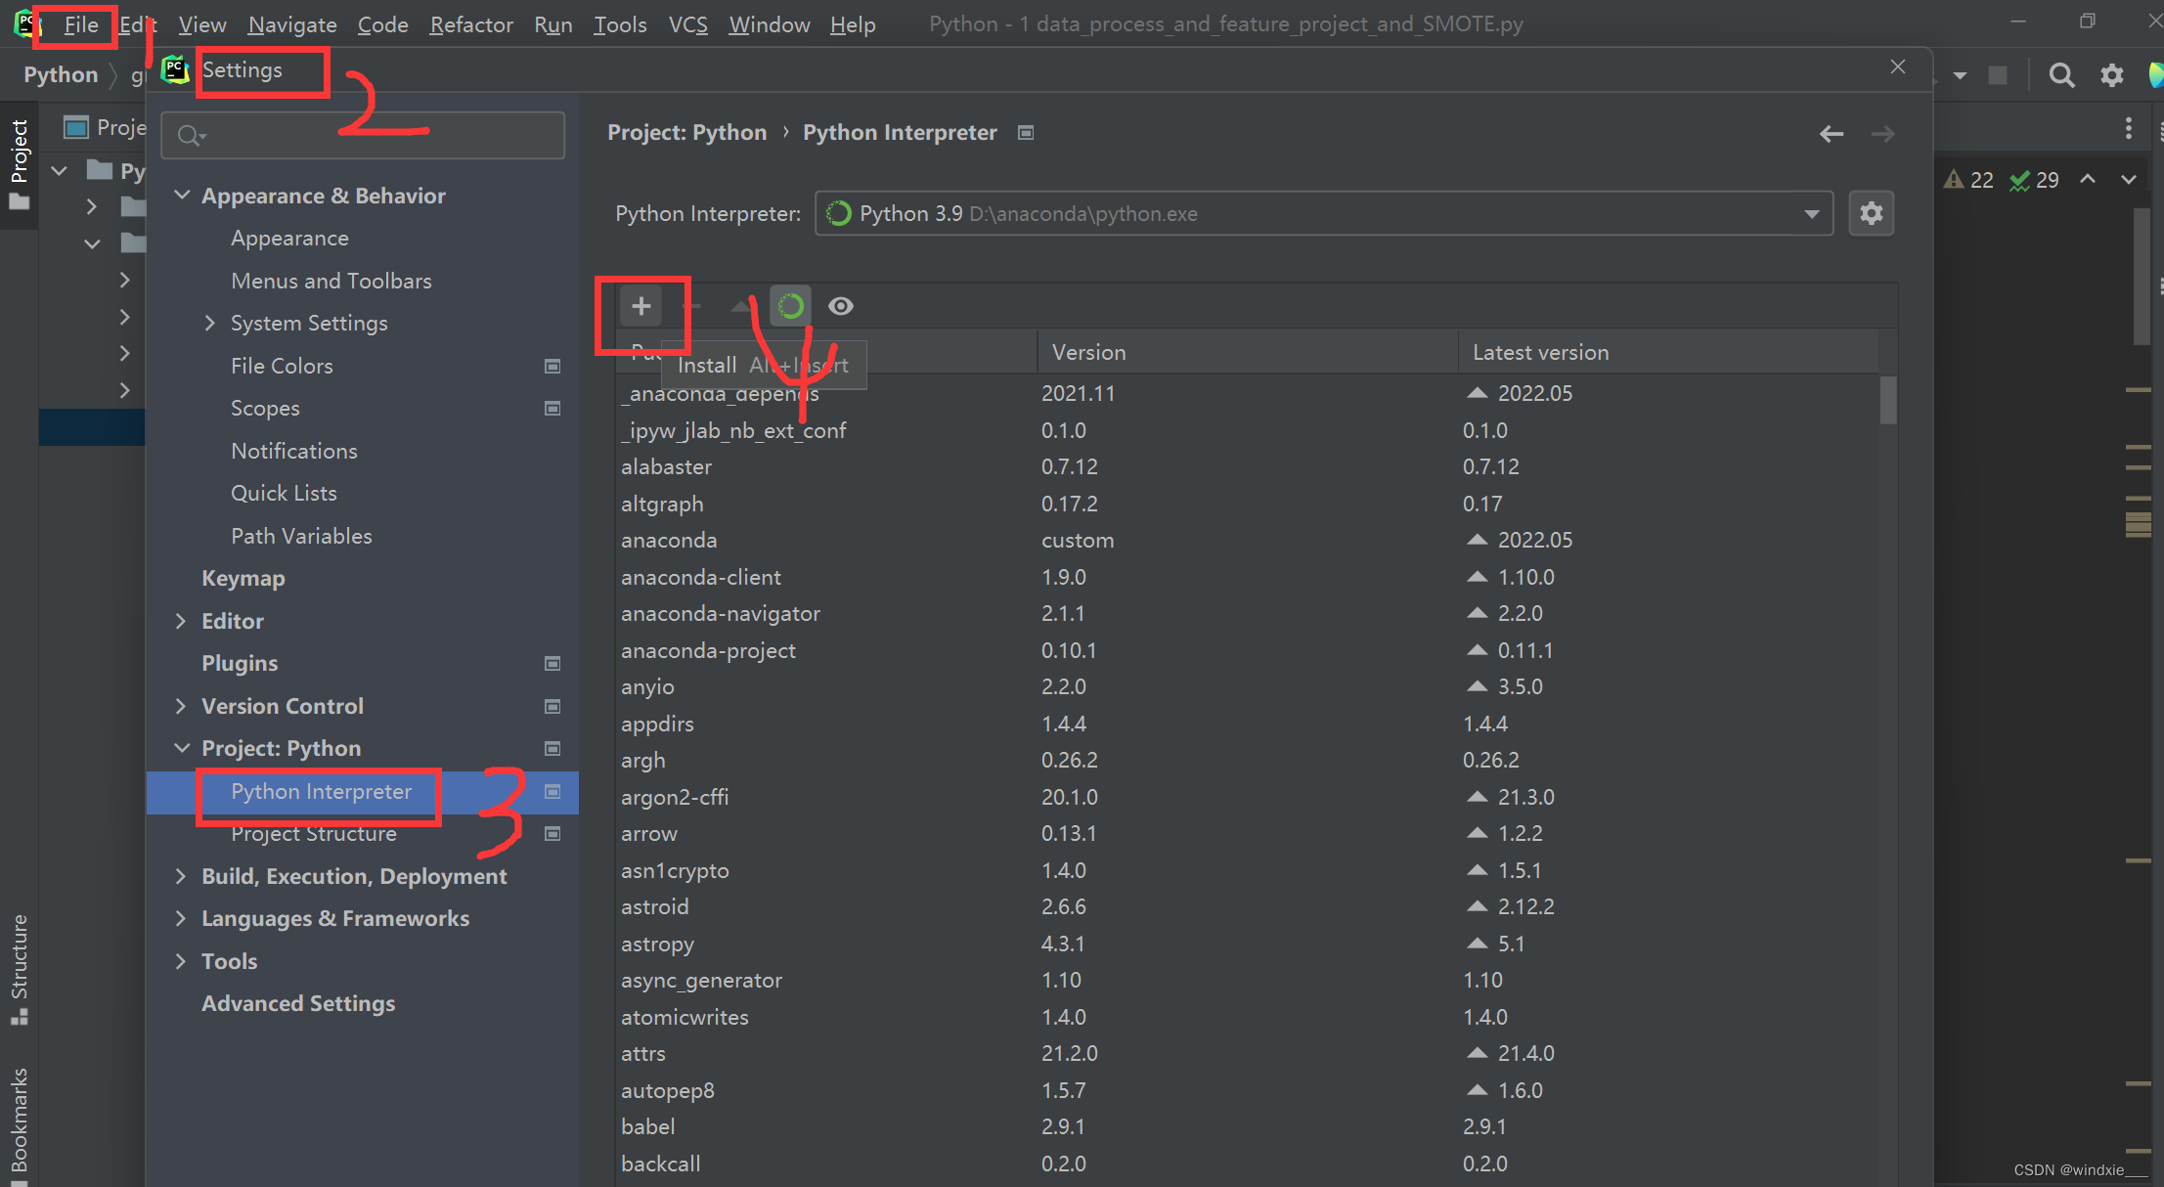Click the vertical three-dot editor menu
The image size is (2164, 1187).
[x=2128, y=128]
